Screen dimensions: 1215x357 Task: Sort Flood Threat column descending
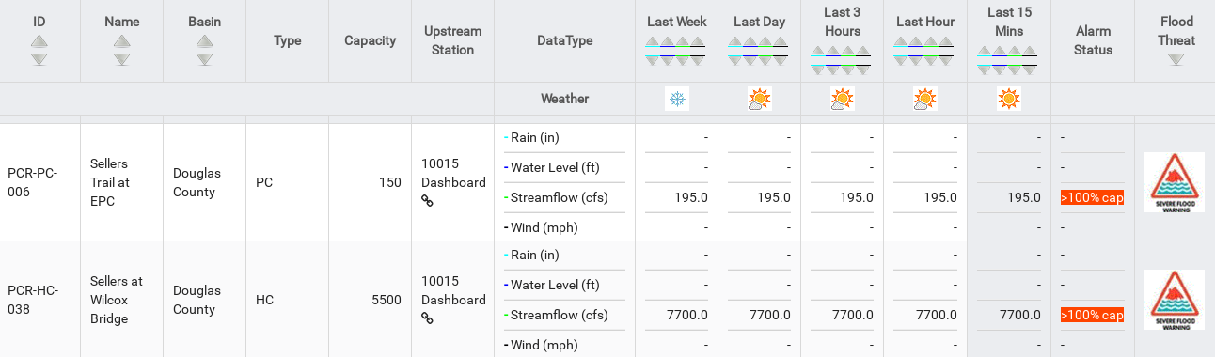(x=1176, y=59)
